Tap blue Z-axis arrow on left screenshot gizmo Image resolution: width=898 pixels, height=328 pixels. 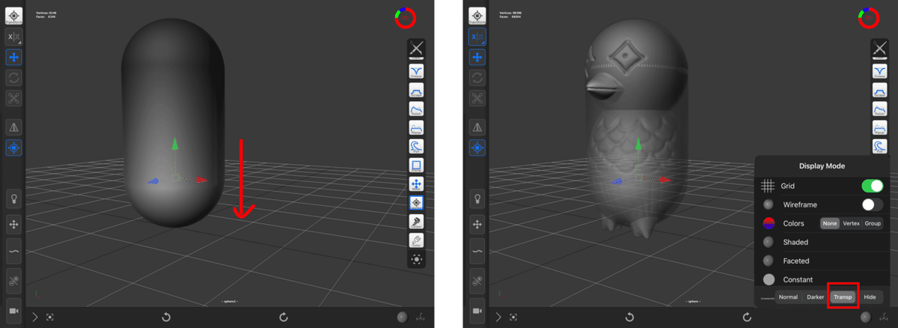151,180
